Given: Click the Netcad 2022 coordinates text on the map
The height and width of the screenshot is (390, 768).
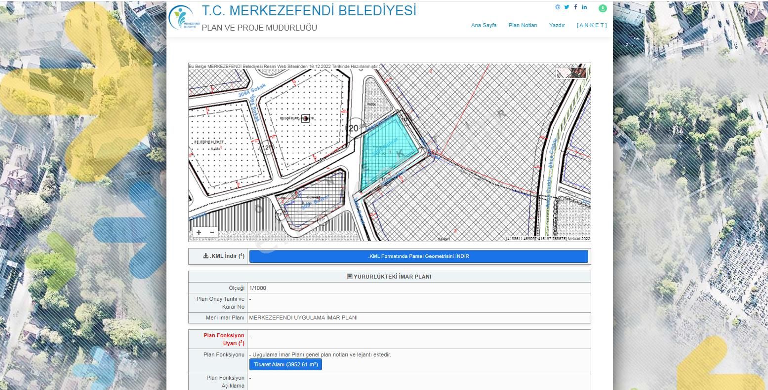Looking at the screenshot, I should (548, 239).
